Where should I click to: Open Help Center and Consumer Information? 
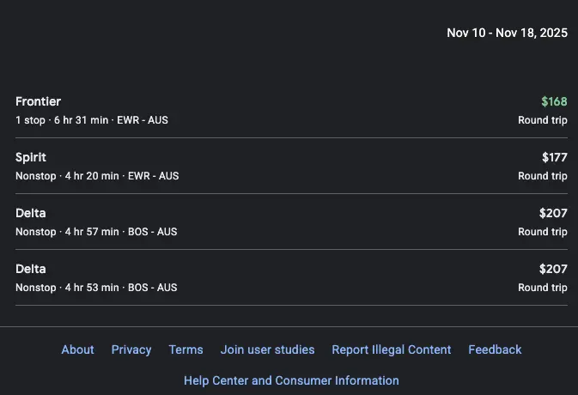pyautogui.click(x=291, y=380)
